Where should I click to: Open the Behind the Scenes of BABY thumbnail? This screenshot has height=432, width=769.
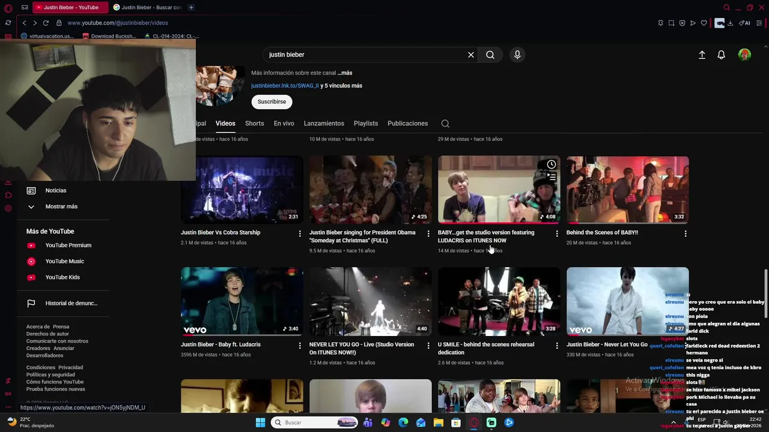[x=628, y=190]
